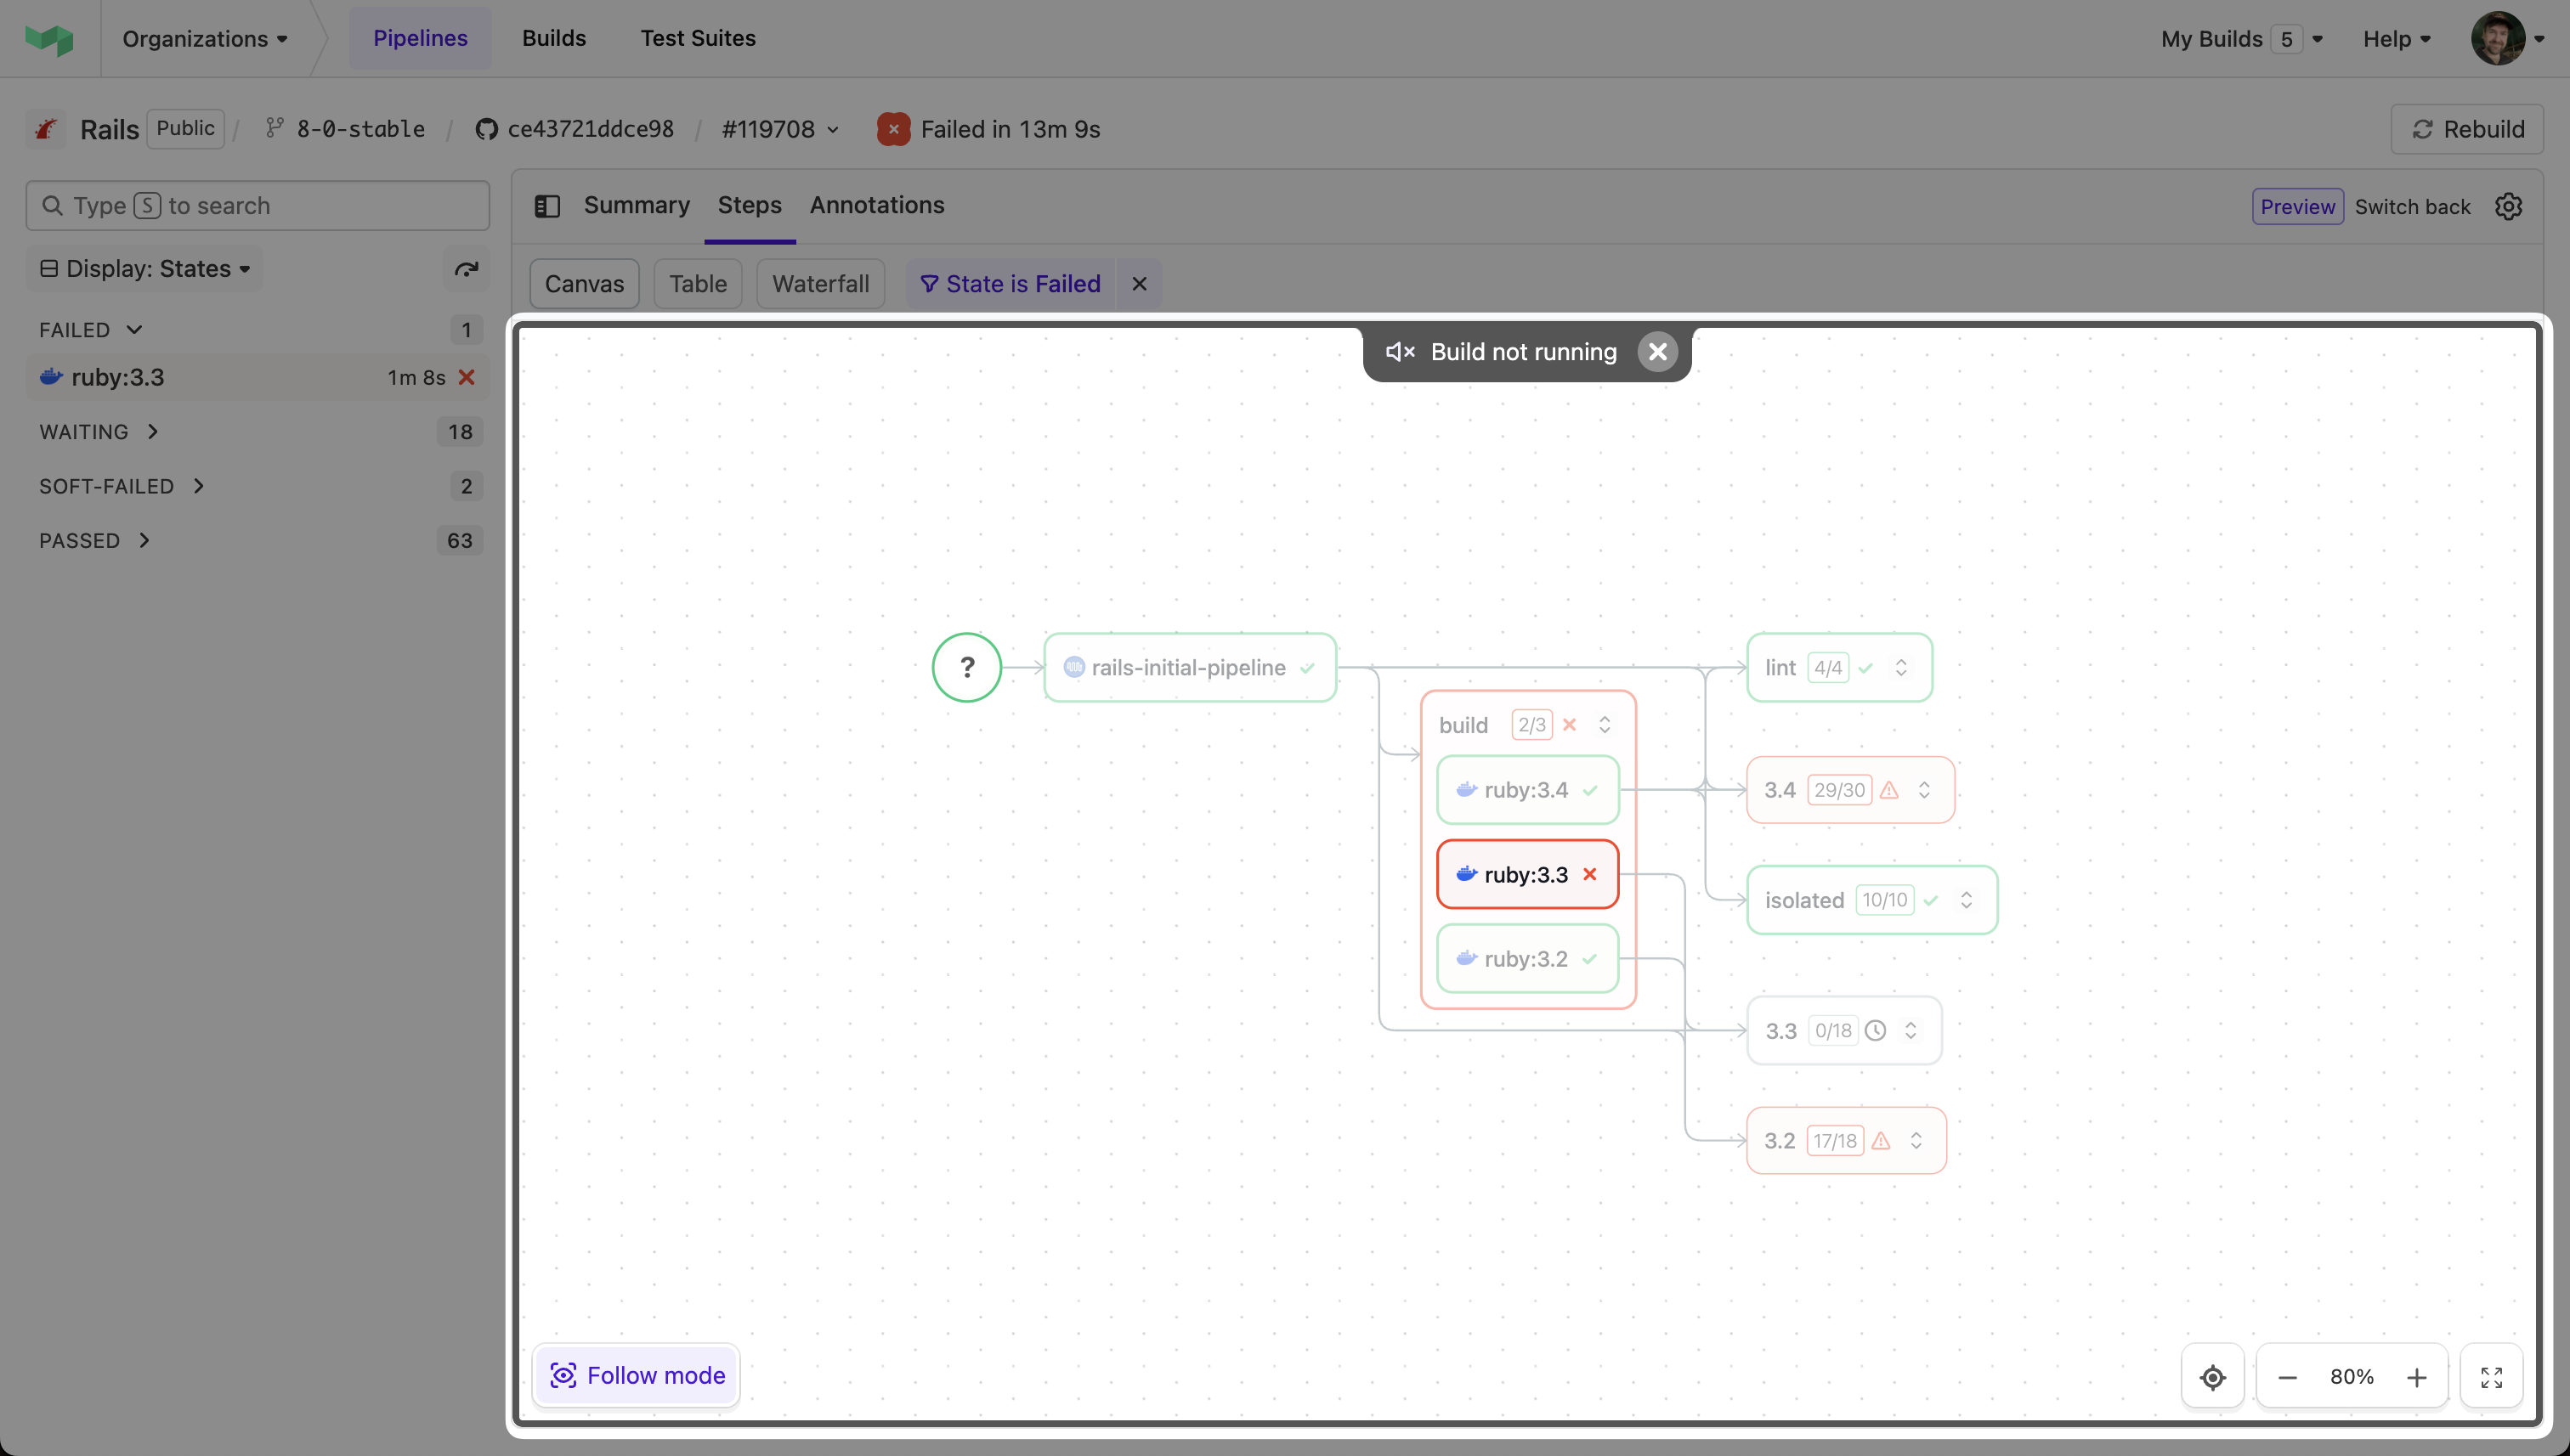Open the view settings gear icon
2570x1456 pixels.
pos(2510,206)
